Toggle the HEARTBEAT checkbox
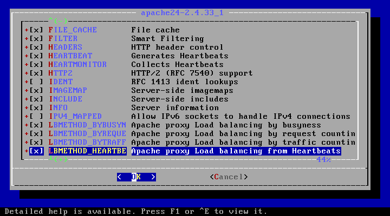390x216 pixels. [x=36, y=56]
